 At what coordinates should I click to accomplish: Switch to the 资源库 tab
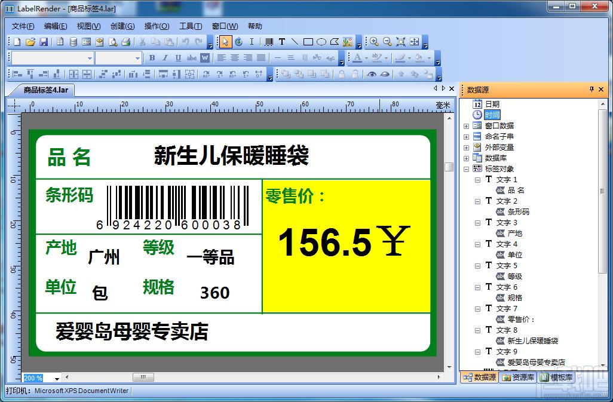(518, 378)
